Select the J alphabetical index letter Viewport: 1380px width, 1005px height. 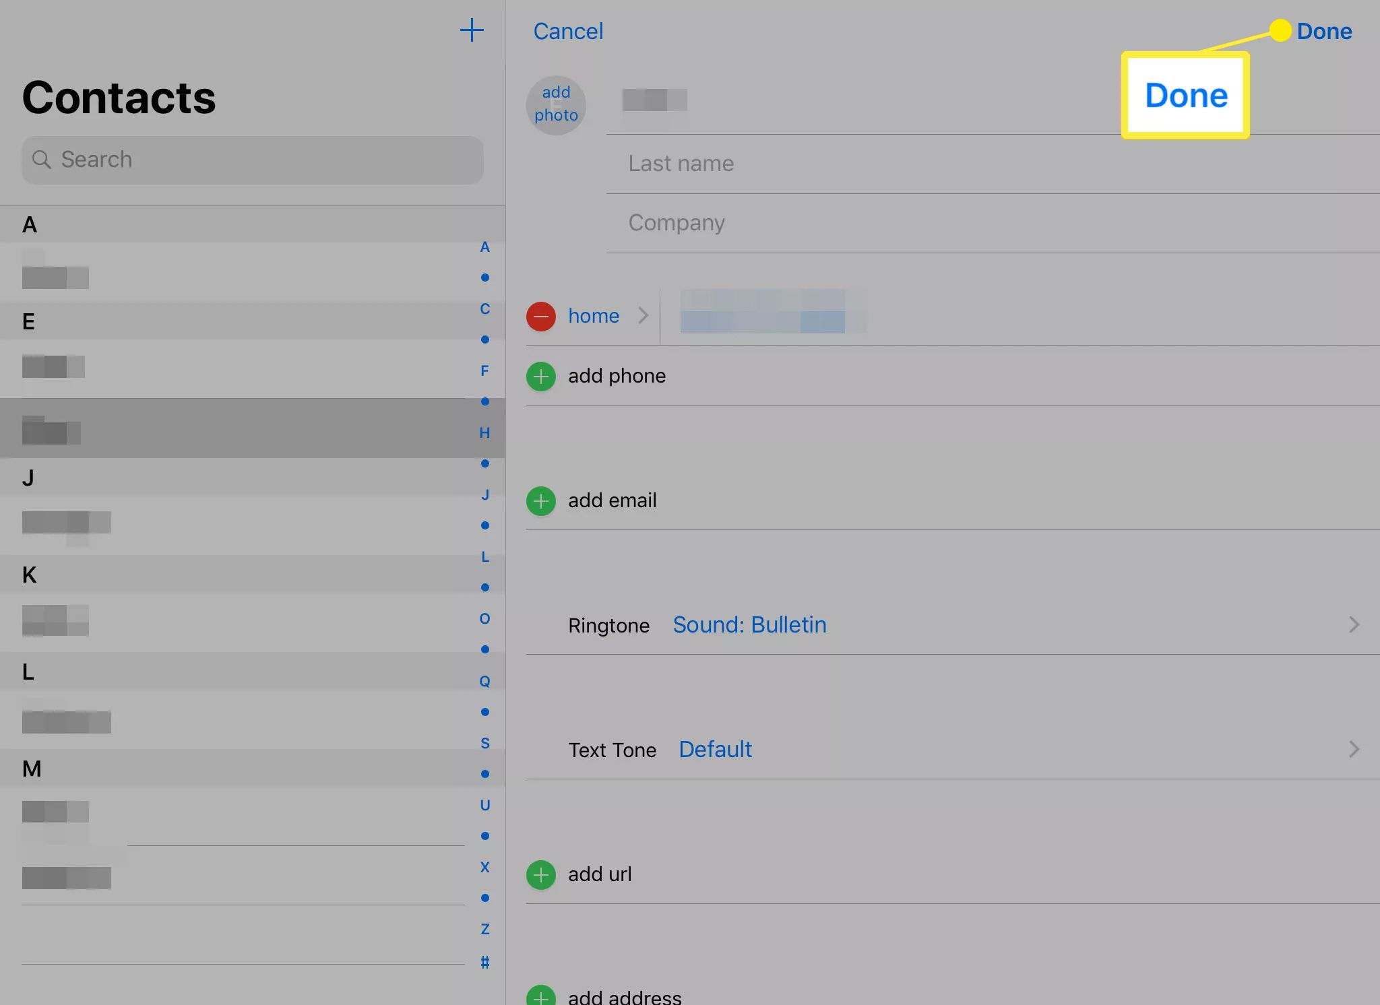484,495
